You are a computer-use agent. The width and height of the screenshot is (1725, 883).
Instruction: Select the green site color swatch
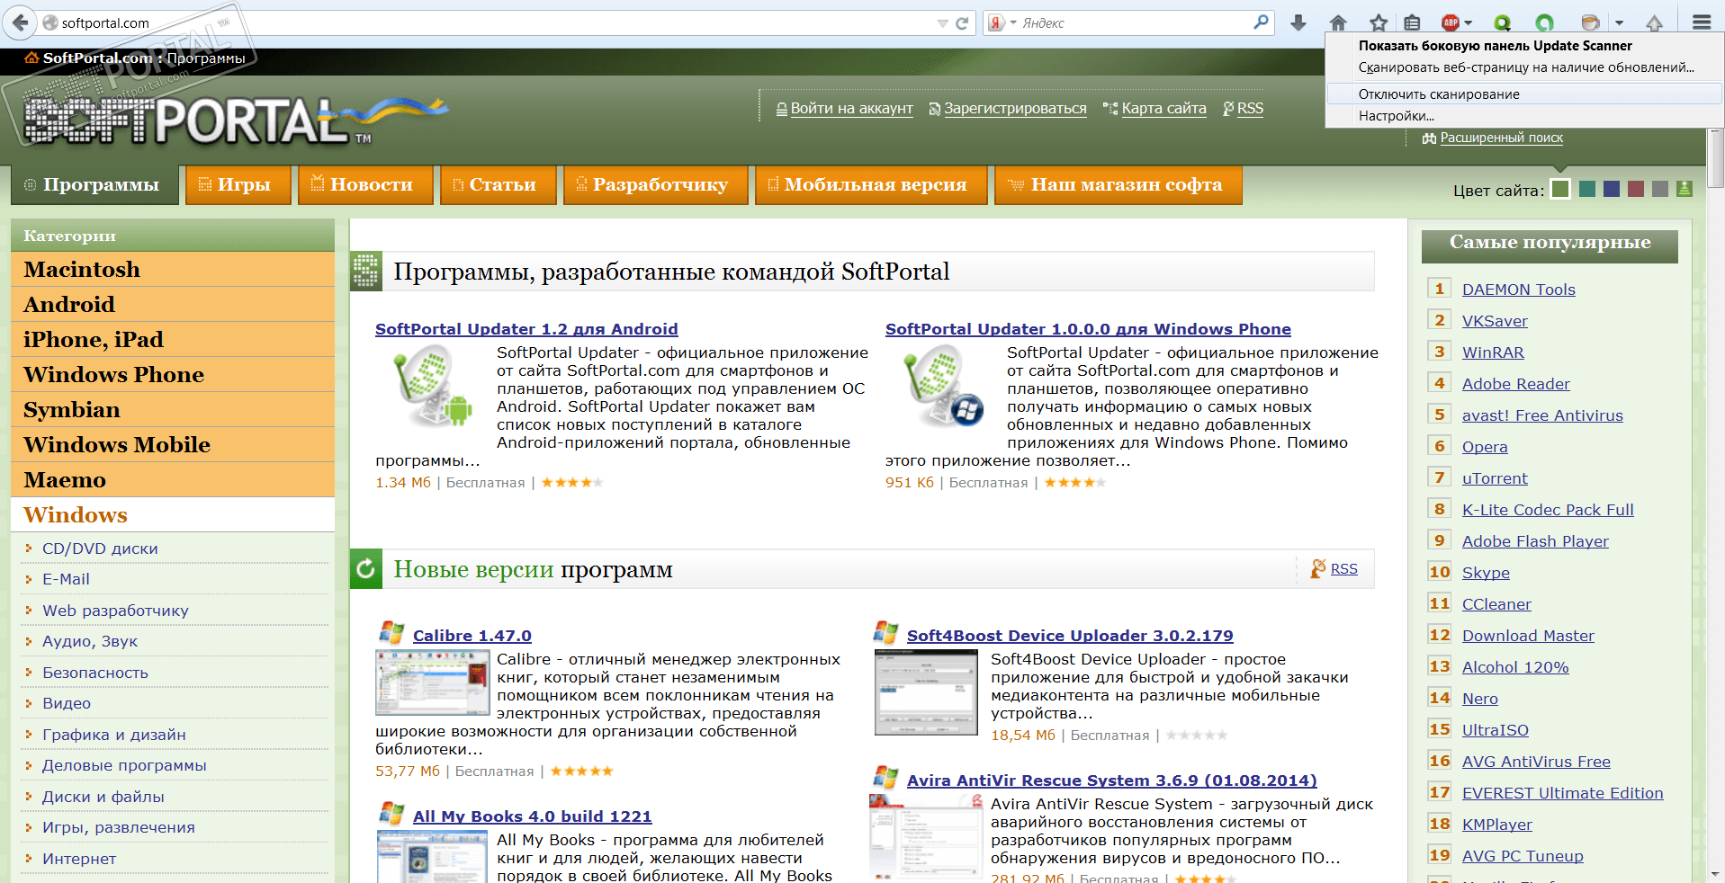[x=1561, y=189]
